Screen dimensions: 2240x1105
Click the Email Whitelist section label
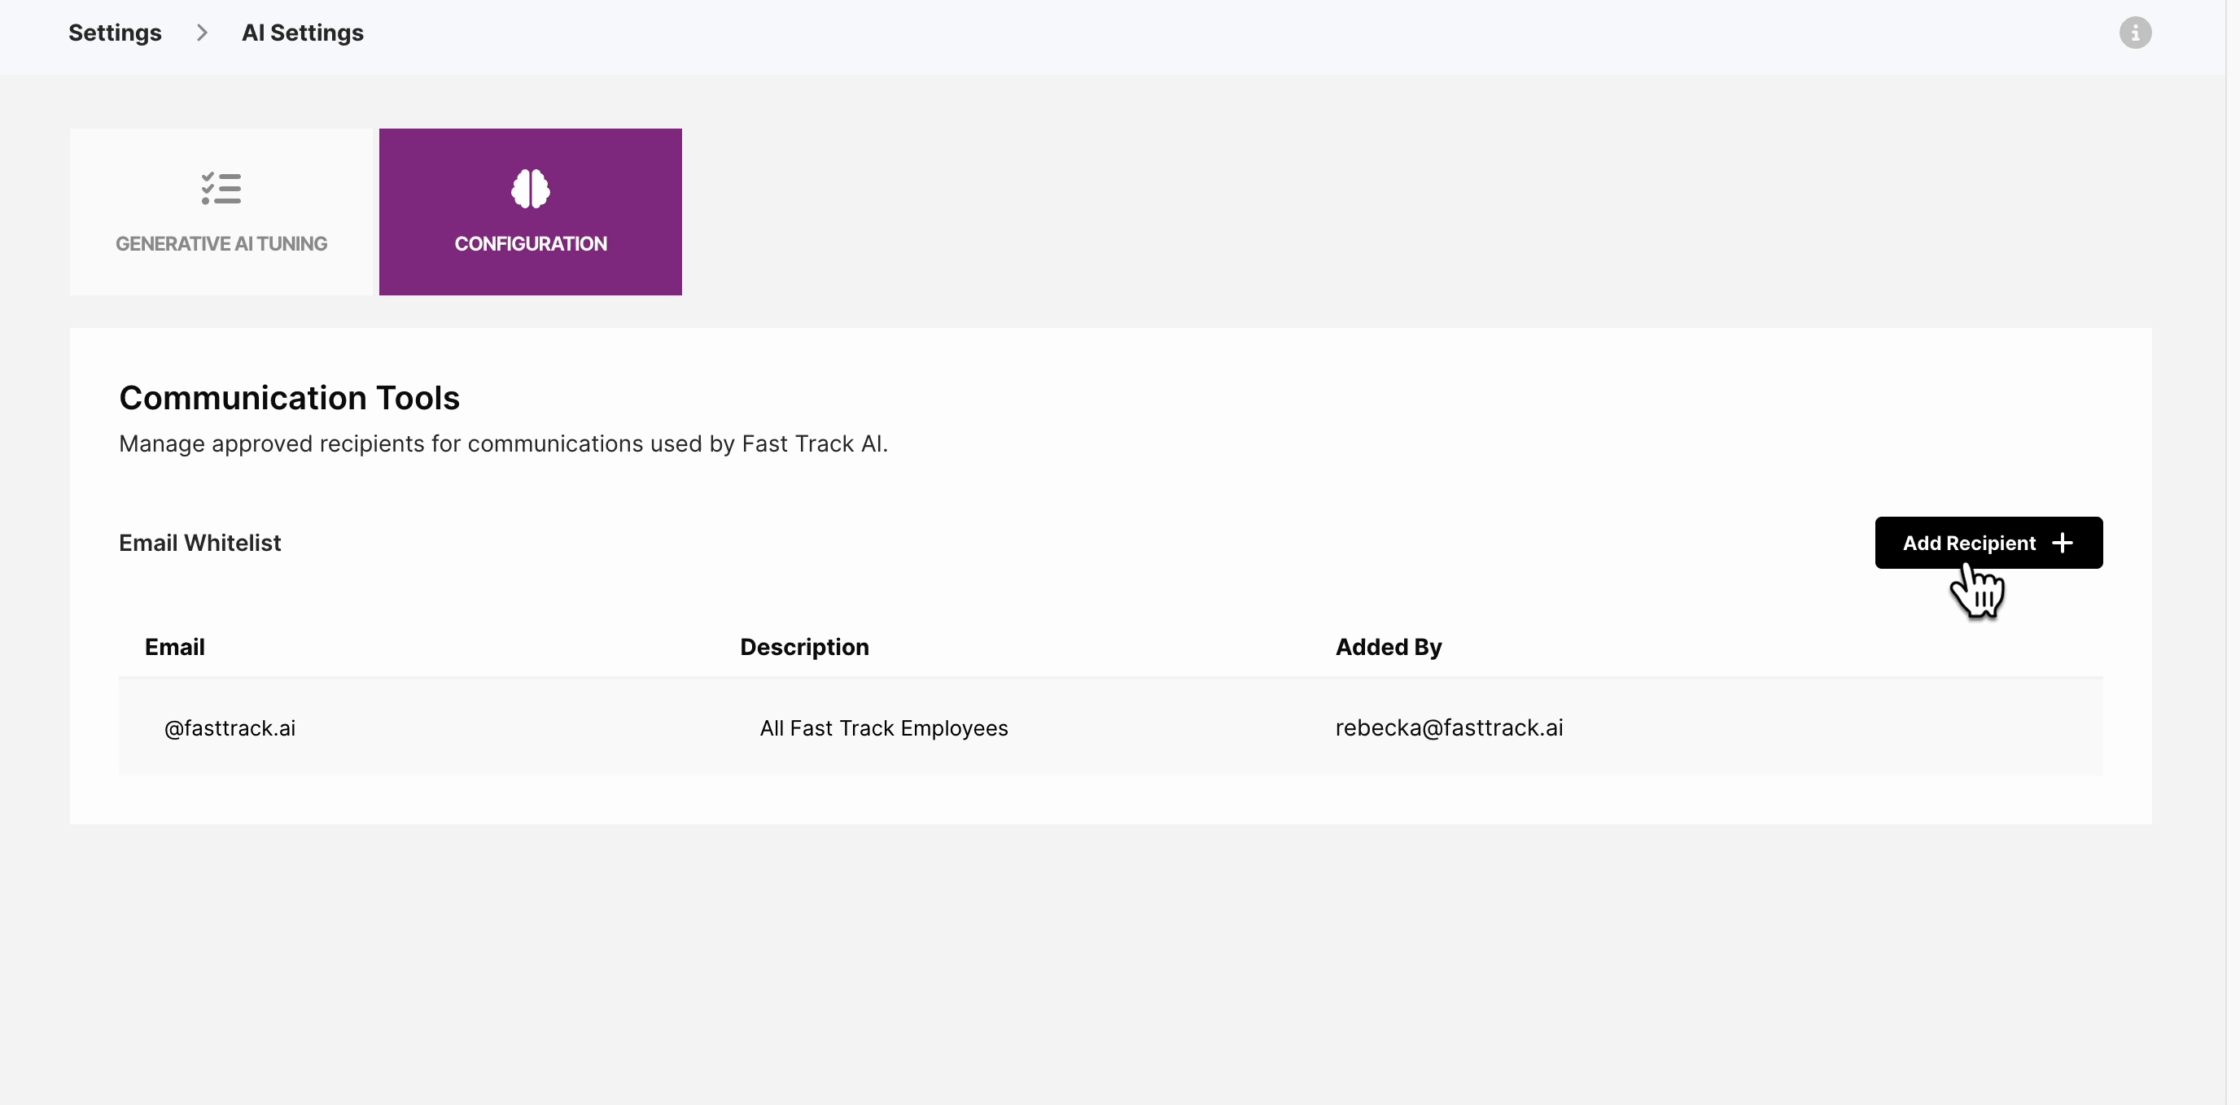(x=200, y=544)
